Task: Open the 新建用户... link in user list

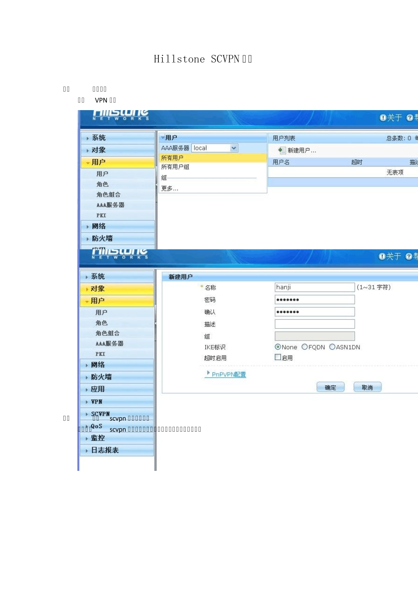Action: pos(302,150)
